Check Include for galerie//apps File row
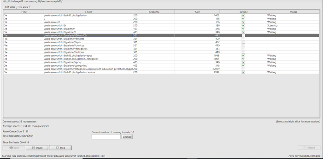323x159 pixels. point(243,42)
